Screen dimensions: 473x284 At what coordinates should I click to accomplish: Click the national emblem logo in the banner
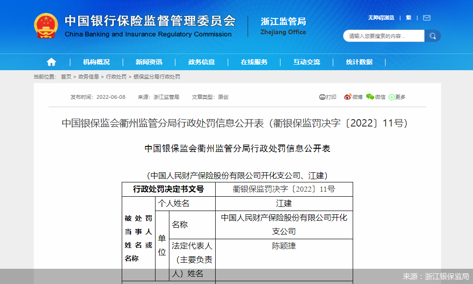pyautogui.click(x=45, y=26)
